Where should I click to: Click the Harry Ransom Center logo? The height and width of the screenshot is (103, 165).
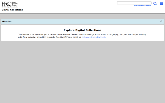click(x=10, y=4)
